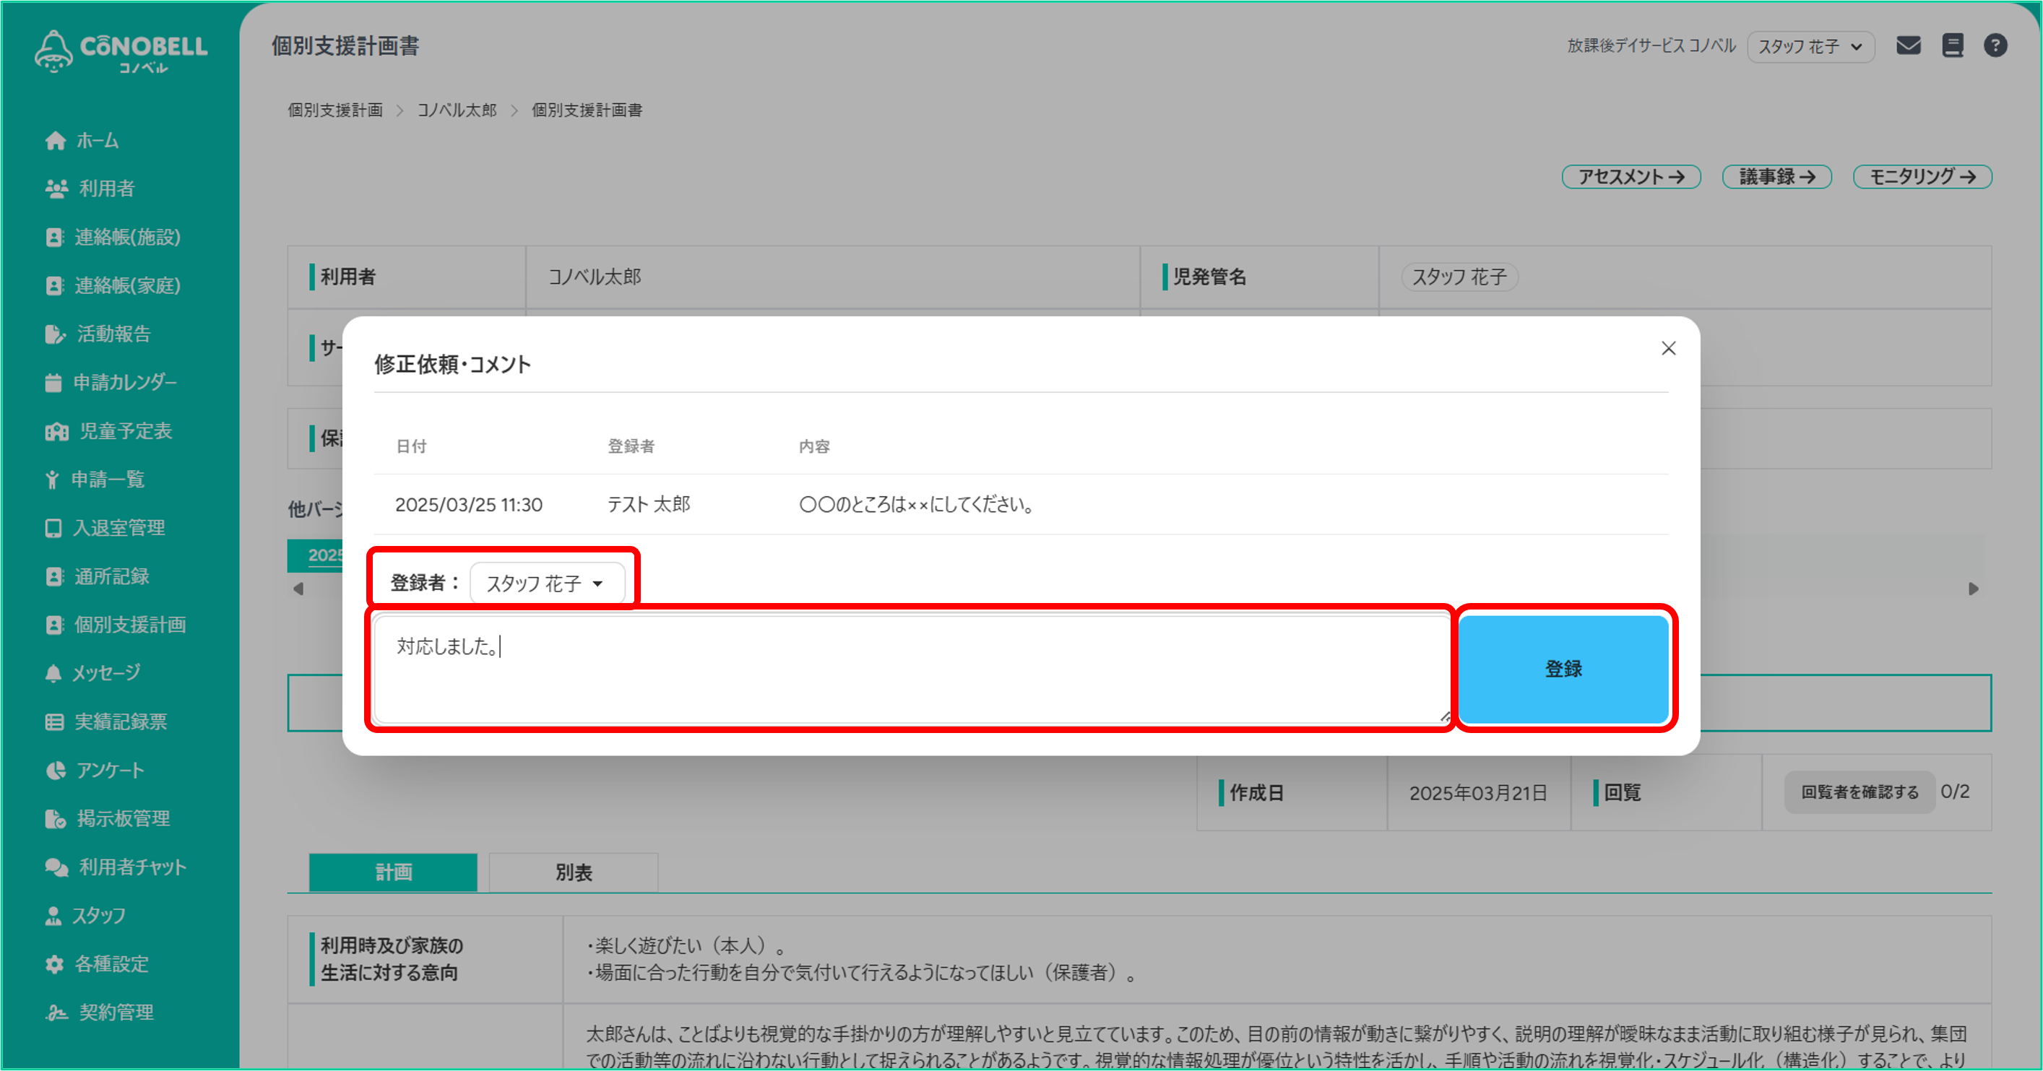The width and height of the screenshot is (2043, 1071).
Task: Click the home icon in sidebar
Action: (56, 140)
